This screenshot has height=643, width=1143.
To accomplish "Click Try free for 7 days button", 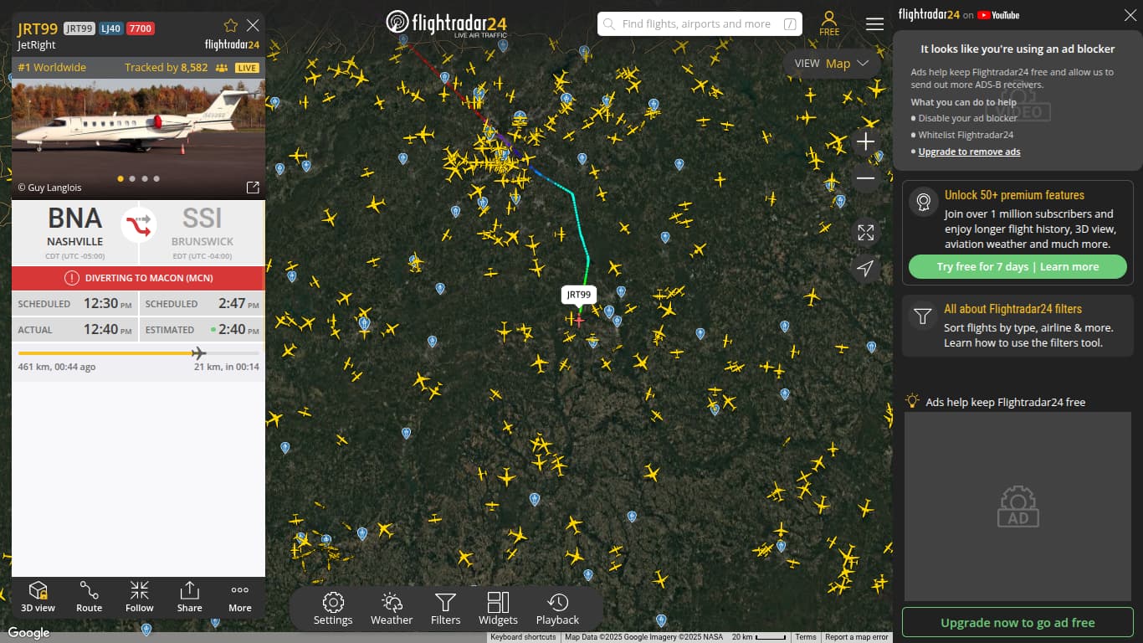I will coord(1017,266).
